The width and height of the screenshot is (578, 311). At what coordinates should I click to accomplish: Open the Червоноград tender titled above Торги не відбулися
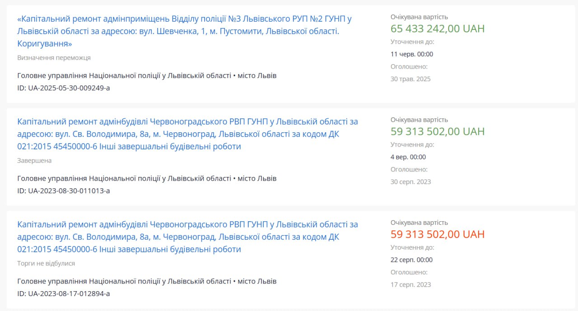tap(187, 237)
